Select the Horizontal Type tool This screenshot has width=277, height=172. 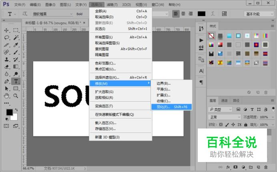pos(16,81)
